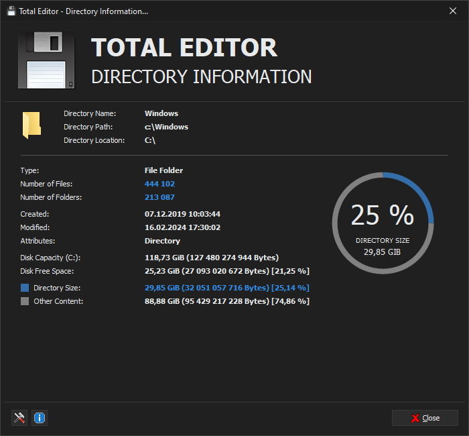Screen dimensions: 469x436
Task: Click the 29,85 GIB label inside gauge
Action: (383, 252)
